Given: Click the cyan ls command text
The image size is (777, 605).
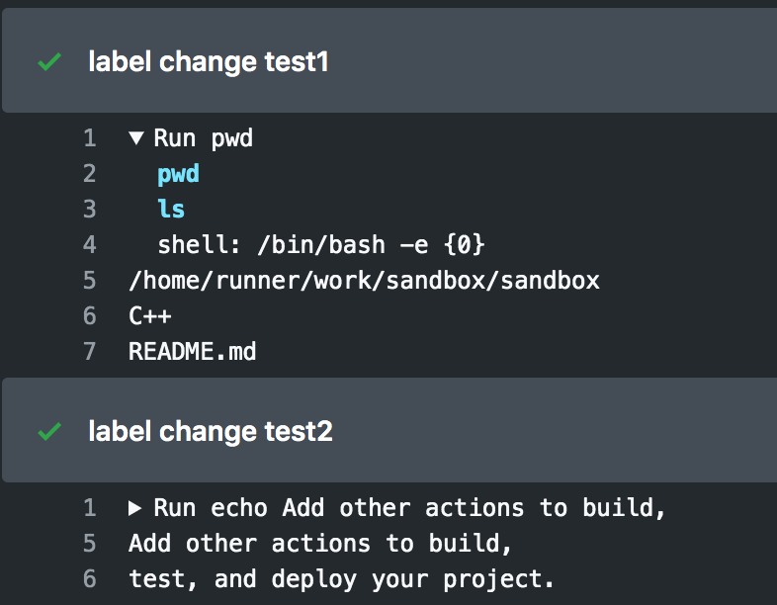Looking at the screenshot, I should click(x=171, y=210).
